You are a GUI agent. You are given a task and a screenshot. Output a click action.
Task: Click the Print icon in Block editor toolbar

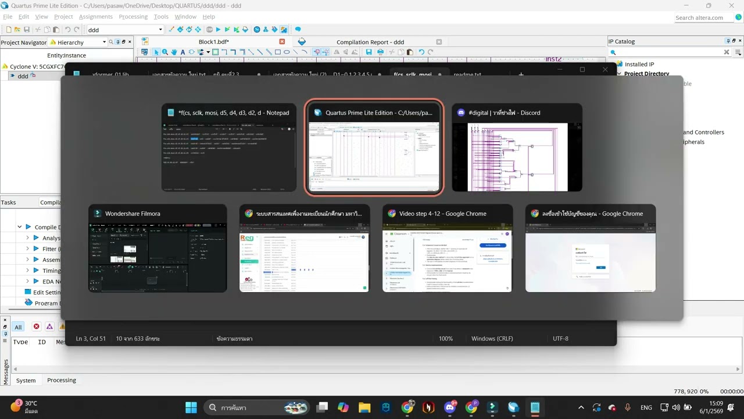tap(380, 52)
